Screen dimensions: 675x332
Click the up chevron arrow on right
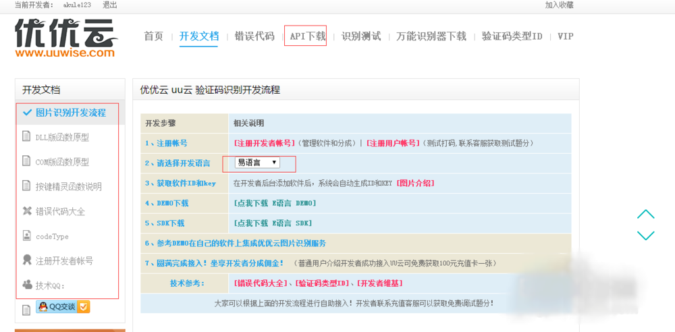point(646,214)
